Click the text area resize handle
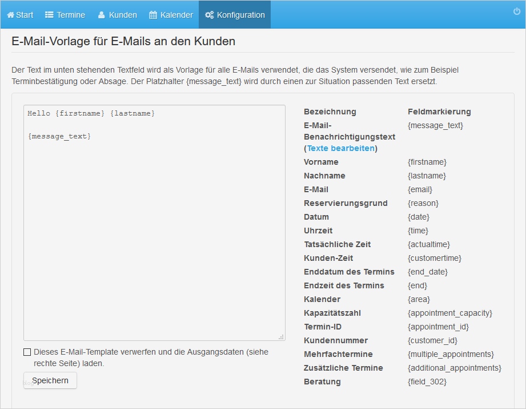Viewport: 526px width, 409px height. (281, 337)
